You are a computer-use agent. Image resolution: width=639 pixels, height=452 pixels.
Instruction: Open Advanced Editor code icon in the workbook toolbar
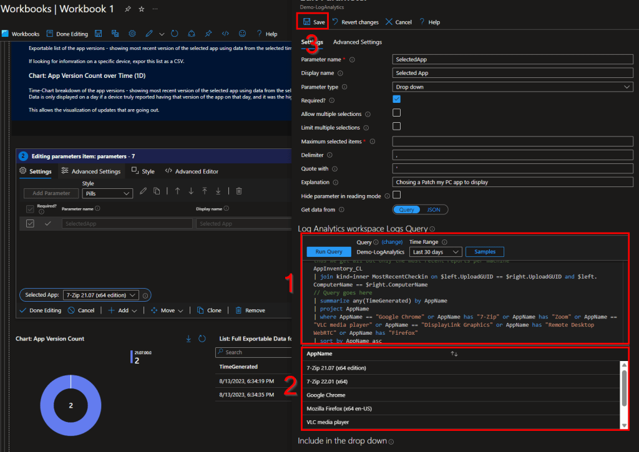click(225, 34)
